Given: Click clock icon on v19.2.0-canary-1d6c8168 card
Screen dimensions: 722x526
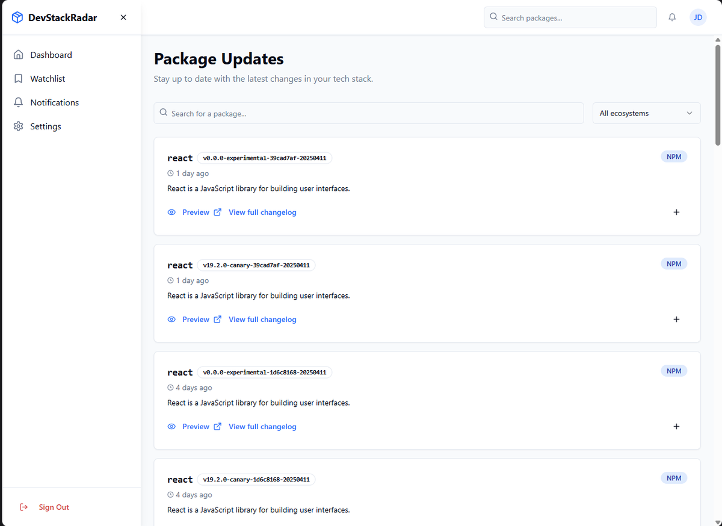Looking at the screenshot, I should [x=170, y=495].
